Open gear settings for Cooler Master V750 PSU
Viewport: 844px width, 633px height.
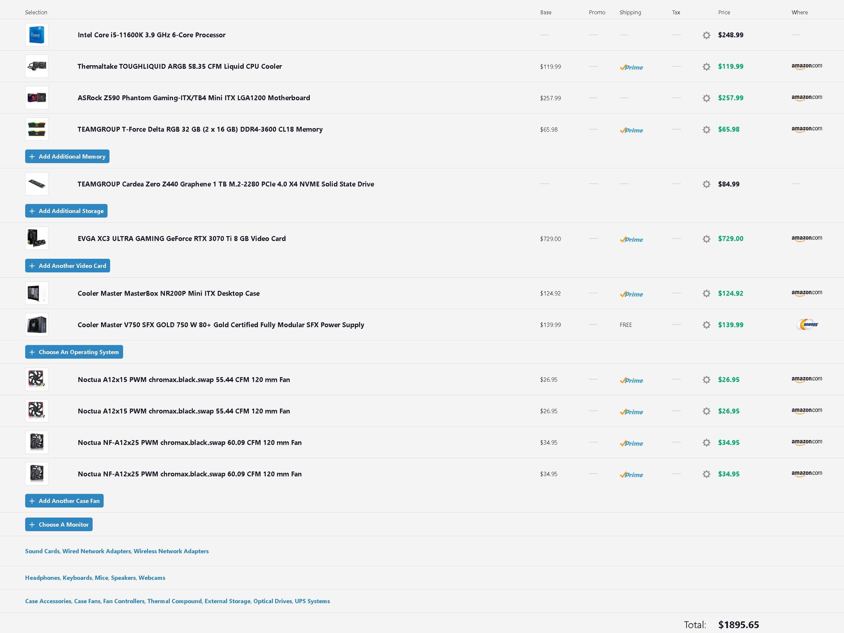click(706, 325)
